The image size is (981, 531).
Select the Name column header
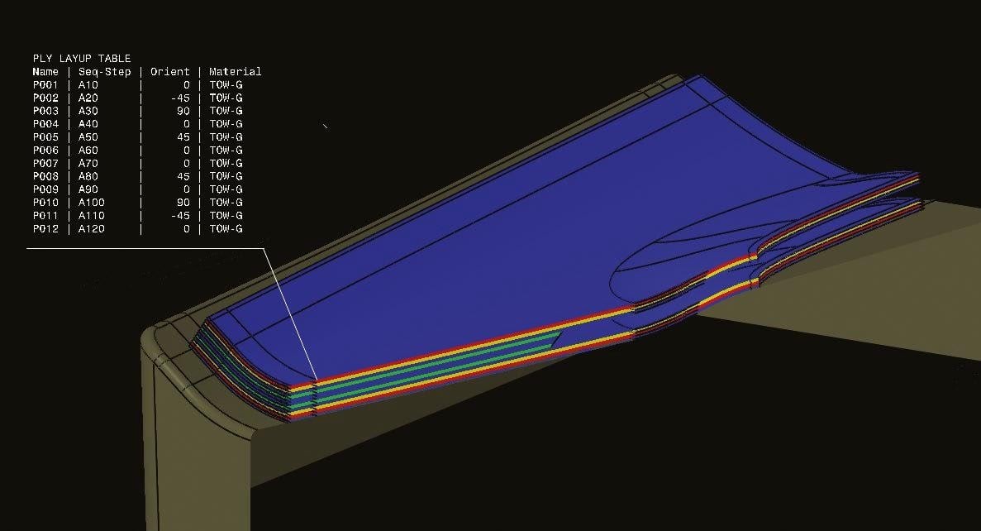click(x=45, y=72)
